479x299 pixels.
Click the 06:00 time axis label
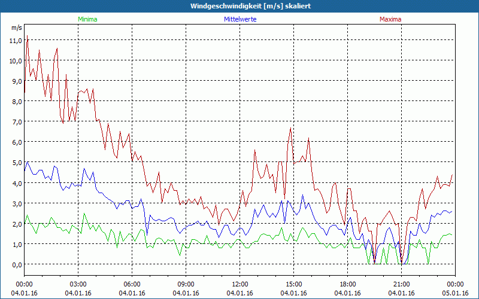click(x=132, y=285)
